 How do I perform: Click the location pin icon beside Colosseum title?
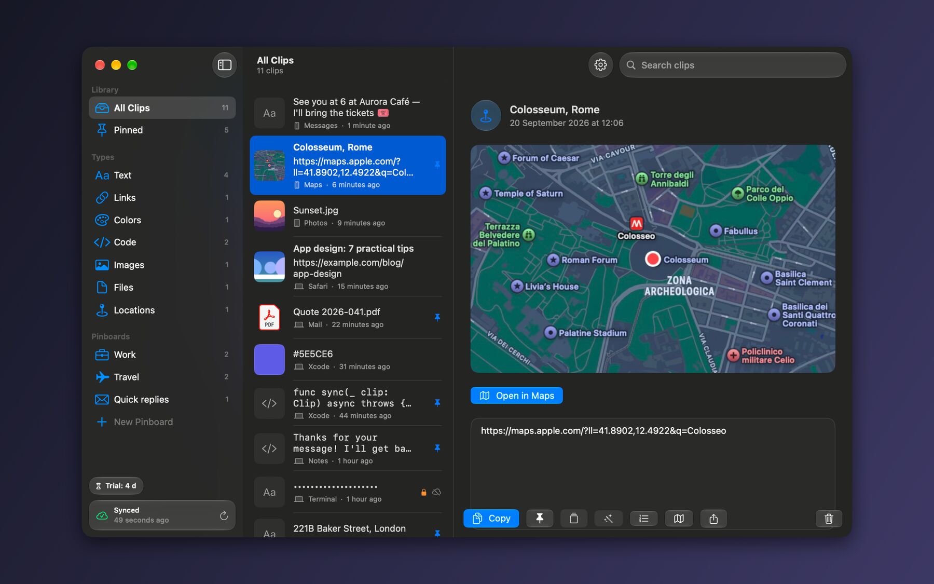(x=486, y=115)
